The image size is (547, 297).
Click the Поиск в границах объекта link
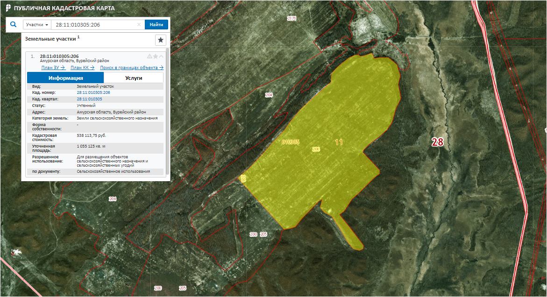(x=132, y=68)
